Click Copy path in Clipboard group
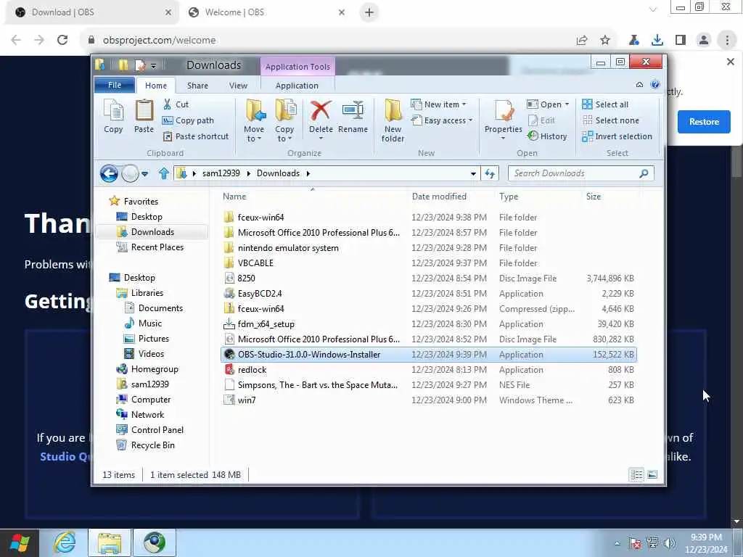Image resolution: width=743 pixels, height=557 pixels. (x=188, y=120)
